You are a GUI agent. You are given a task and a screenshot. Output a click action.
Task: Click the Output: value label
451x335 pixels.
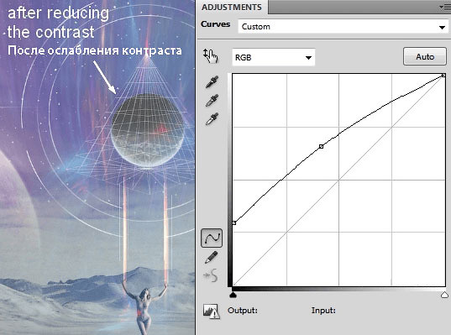point(243,311)
